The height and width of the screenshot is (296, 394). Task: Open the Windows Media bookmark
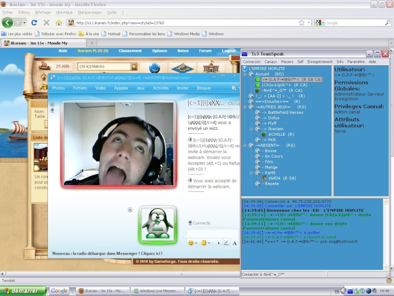pos(184,34)
